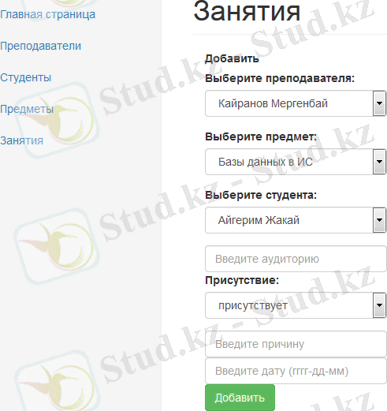The image size is (387, 411).
Task: Open the Главная страница sidebar link
Action: click(47, 15)
